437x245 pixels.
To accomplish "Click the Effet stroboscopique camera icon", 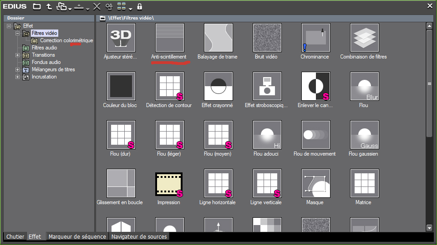I will pos(267,86).
